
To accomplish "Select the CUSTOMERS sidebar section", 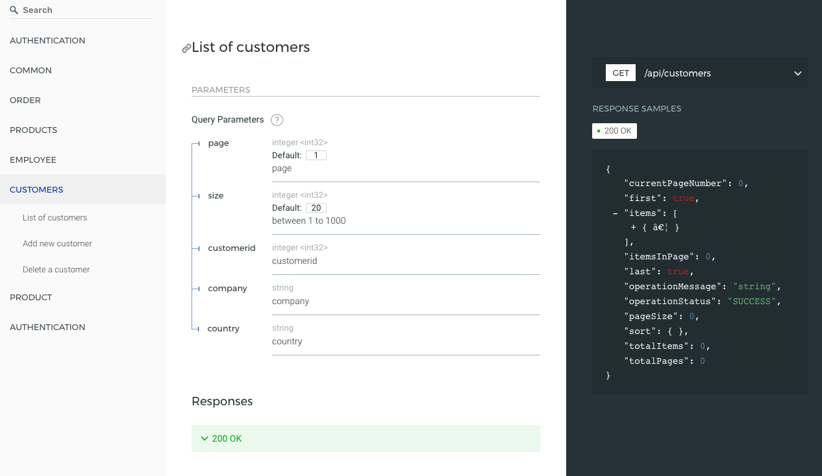I will point(36,189).
